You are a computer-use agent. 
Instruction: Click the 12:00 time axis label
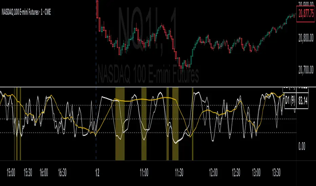(213, 172)
